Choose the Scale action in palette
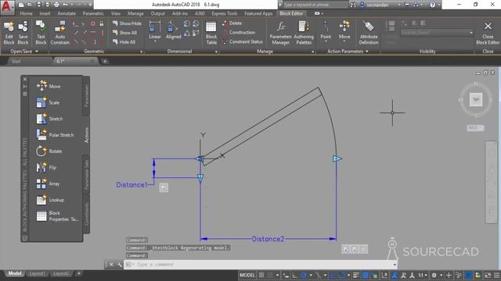501x281 pixels. click(x=48, y=102)
